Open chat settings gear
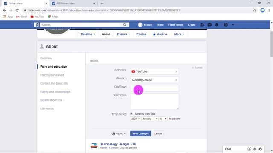This screenshot has width=273, height=153. pyautogui.click(x=260, y=149)
